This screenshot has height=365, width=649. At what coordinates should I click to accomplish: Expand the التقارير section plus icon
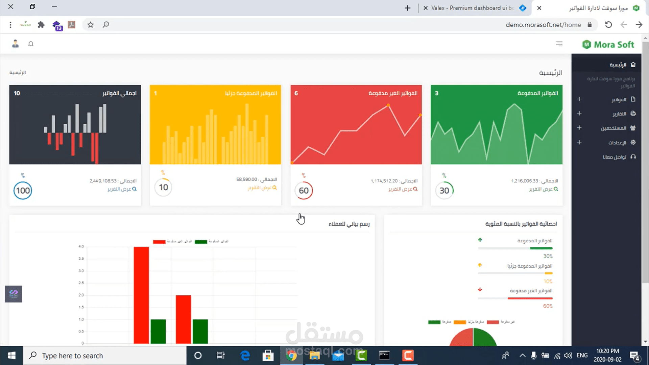click(579, 114)
